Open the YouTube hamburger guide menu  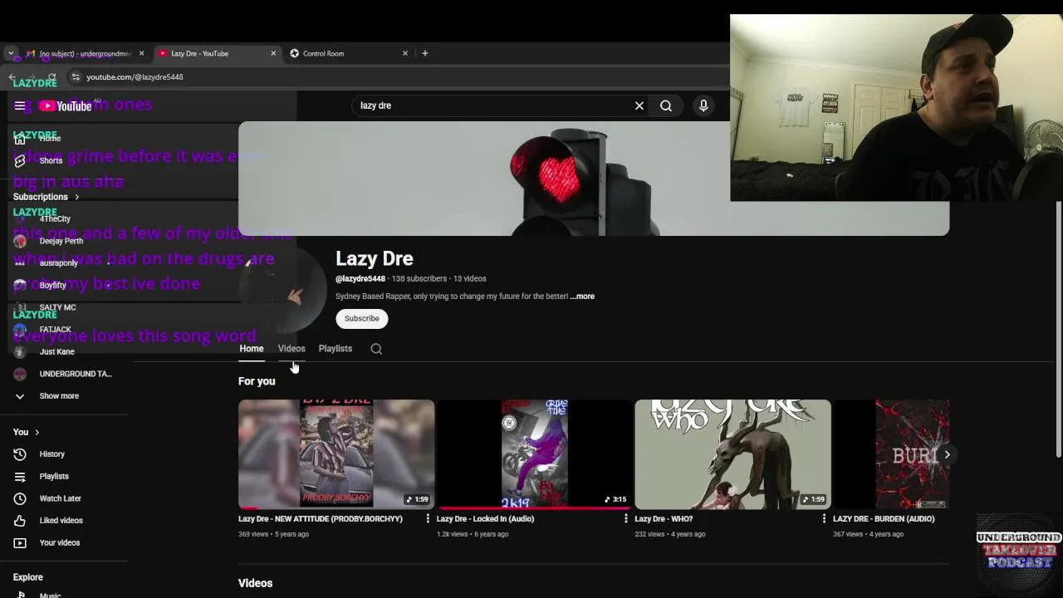point(20,105)
